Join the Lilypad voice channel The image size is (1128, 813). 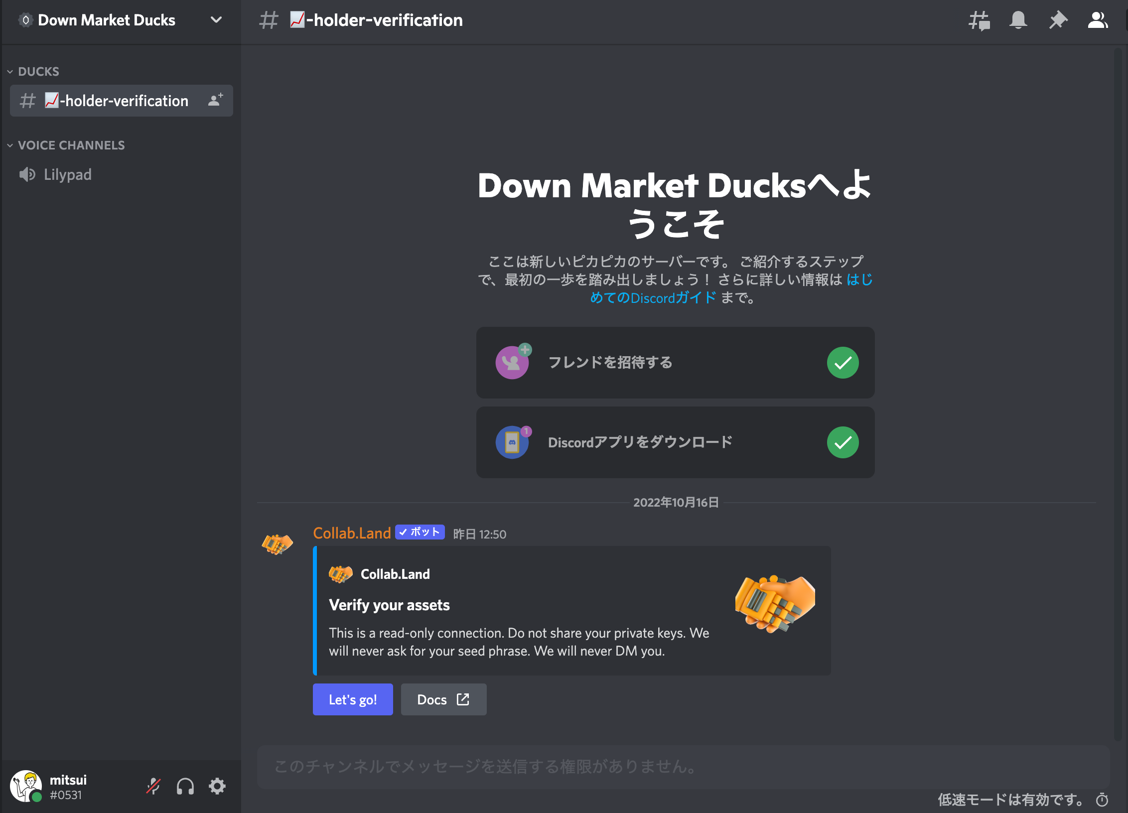point(67,175)
